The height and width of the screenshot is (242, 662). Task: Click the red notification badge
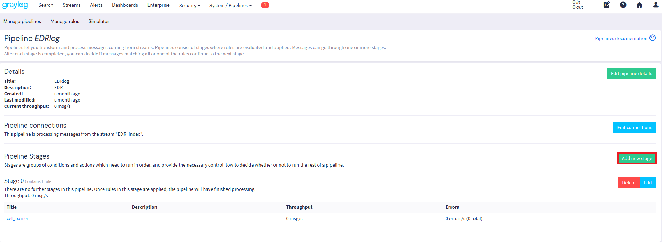(x=265, y=5)
